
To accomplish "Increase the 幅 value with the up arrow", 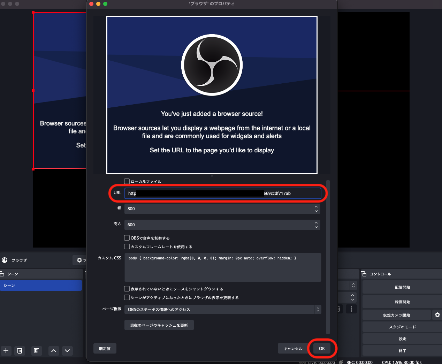I will click(316, 206).
